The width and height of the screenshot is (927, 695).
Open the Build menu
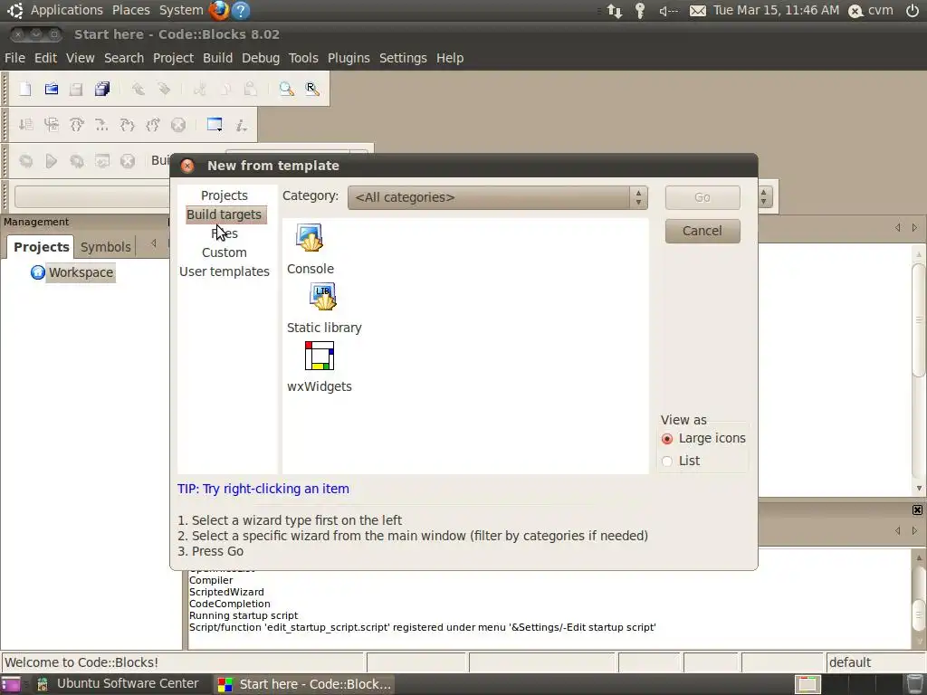pyautogui.click(x=217, y=58)
